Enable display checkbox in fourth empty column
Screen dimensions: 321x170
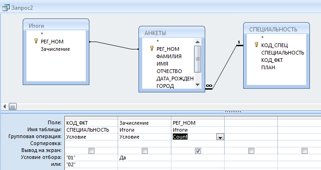coord(251,151)
